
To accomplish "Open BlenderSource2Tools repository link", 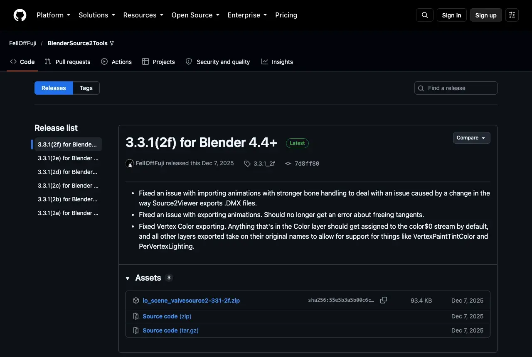I will (78, 43).
